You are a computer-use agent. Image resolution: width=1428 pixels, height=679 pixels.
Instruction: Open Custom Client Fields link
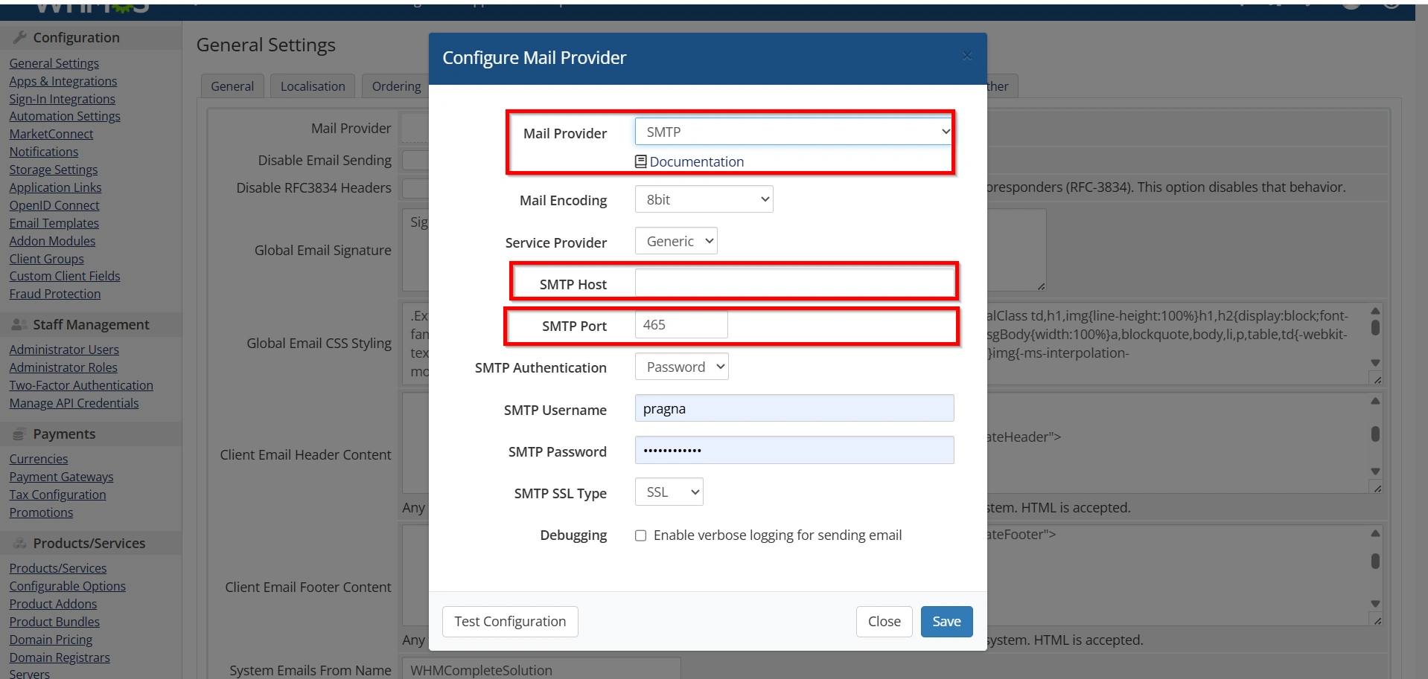(x=64, y=276)
